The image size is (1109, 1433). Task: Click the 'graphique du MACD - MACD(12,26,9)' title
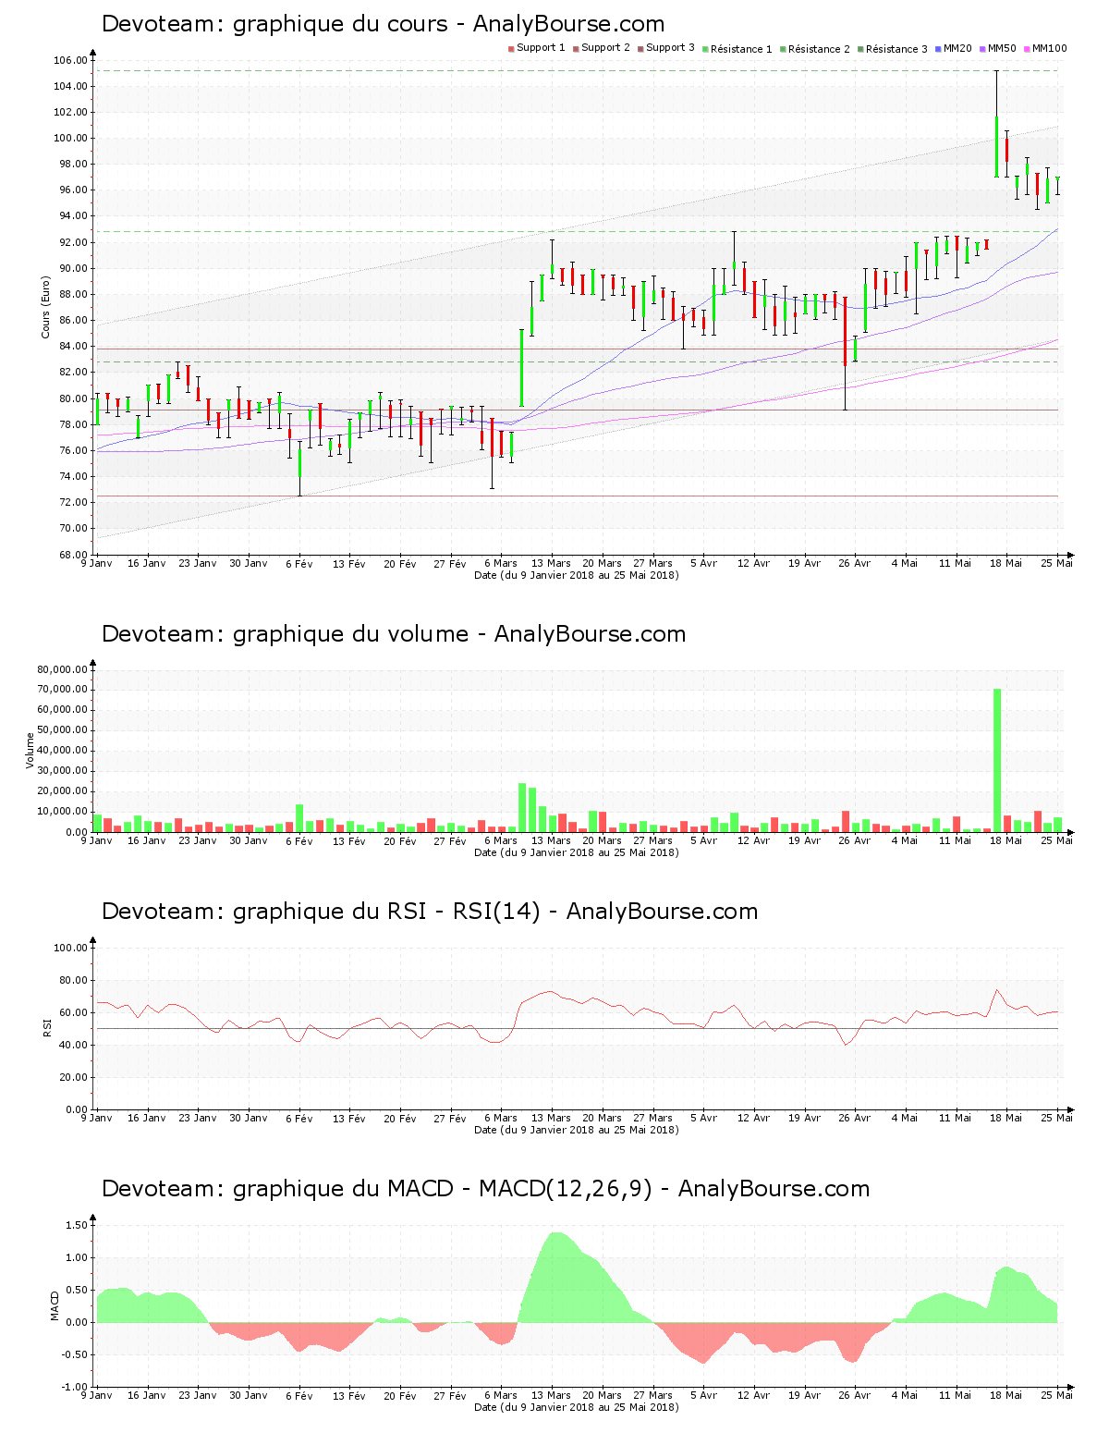click(485, 1189)
